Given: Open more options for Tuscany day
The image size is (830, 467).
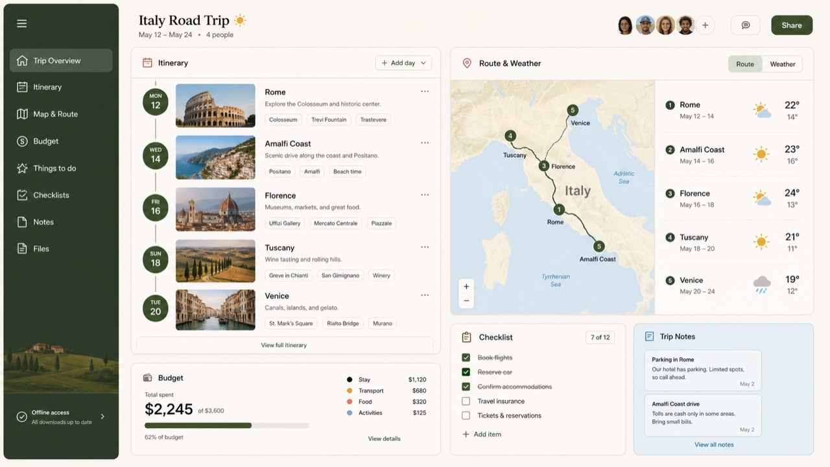Looking at the screenshot, I should click(x=425, y=247).
